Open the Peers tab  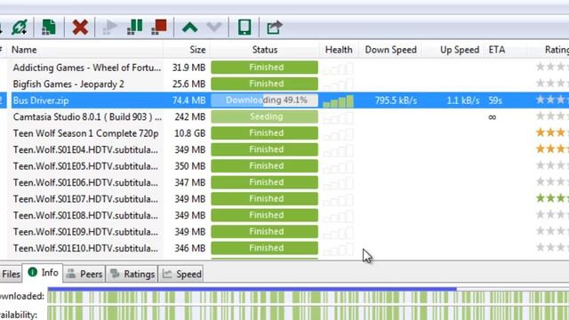point(84,274)
